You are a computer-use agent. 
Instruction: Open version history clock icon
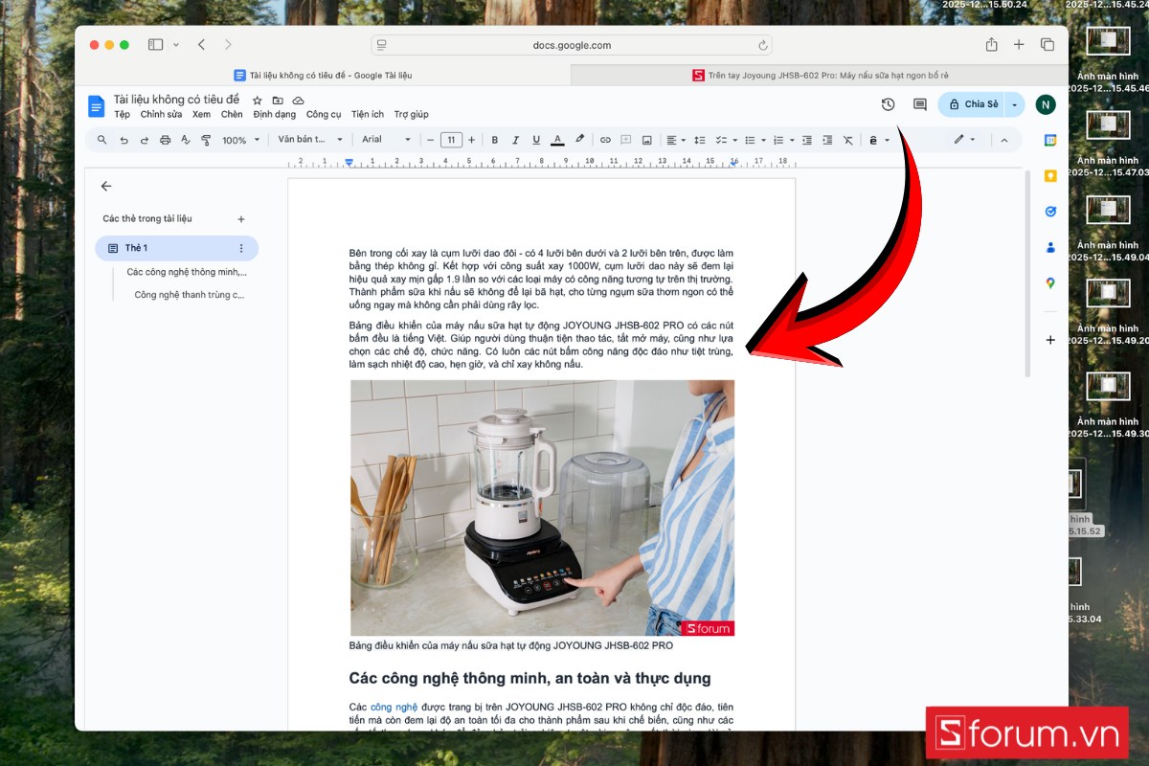tap(888, 104)
